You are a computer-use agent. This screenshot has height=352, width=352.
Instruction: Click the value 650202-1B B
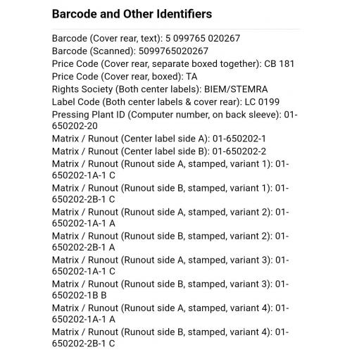(80, 295)
